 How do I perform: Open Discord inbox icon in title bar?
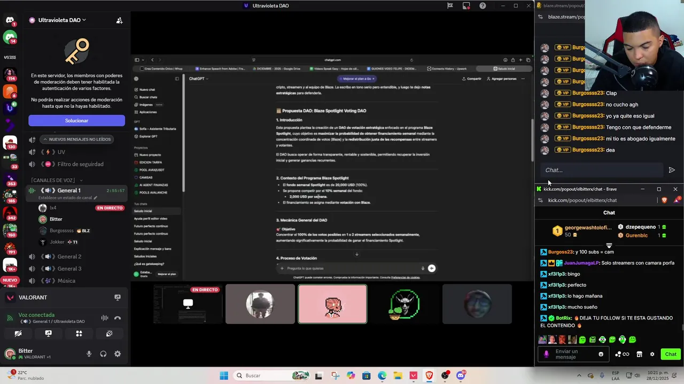(467, 6)
